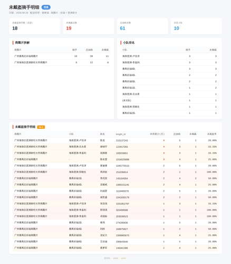Click knight_id 1045775510
This screenshot has width=231, height=264.
coord(122,166)
